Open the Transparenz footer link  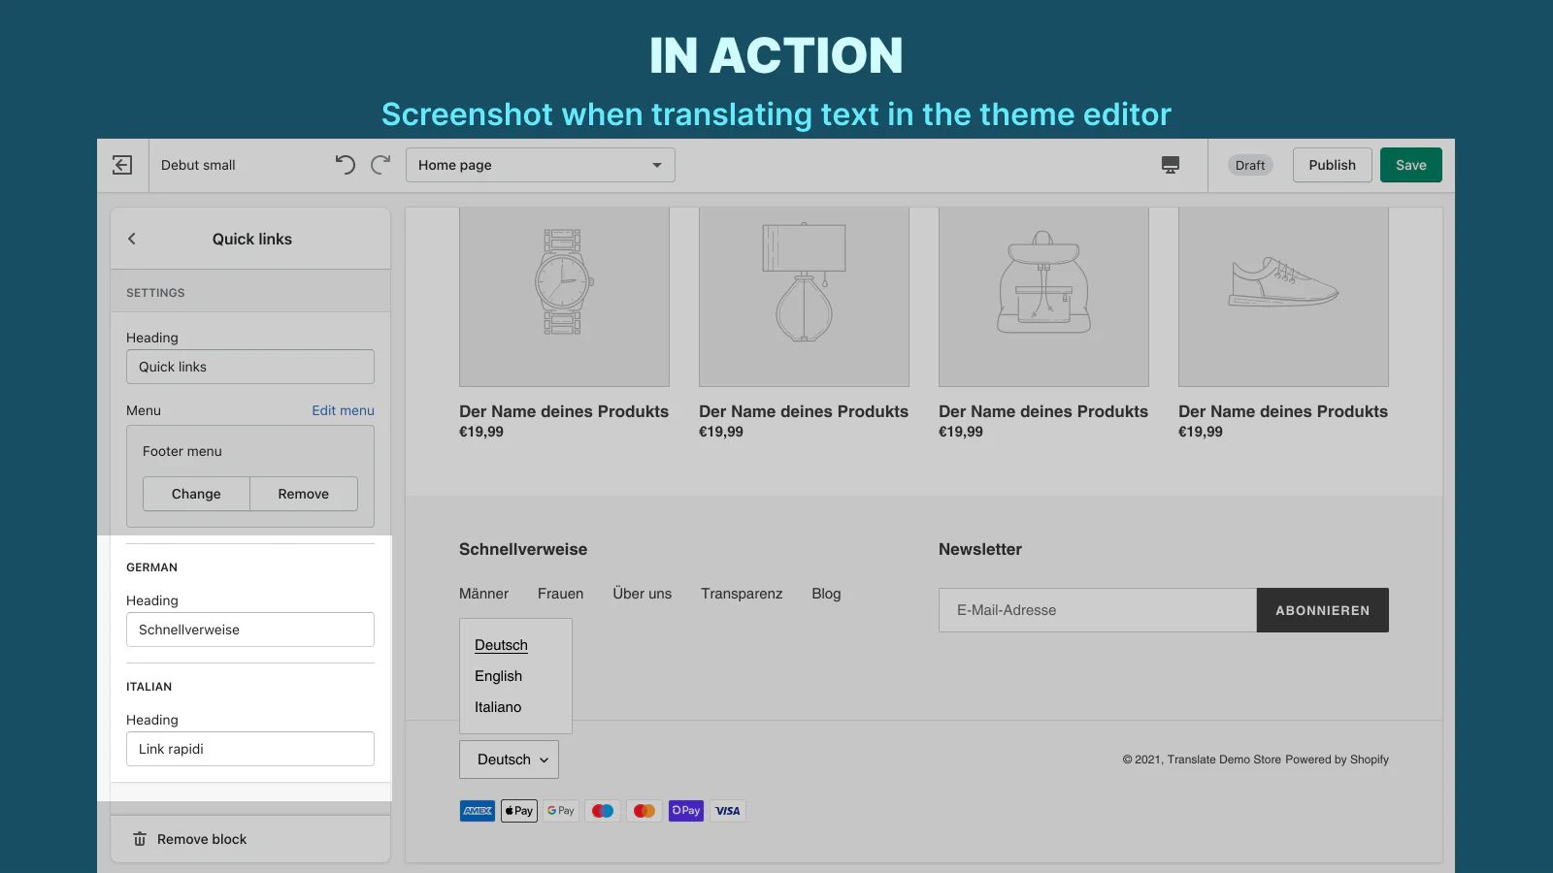tap(742, 594)
